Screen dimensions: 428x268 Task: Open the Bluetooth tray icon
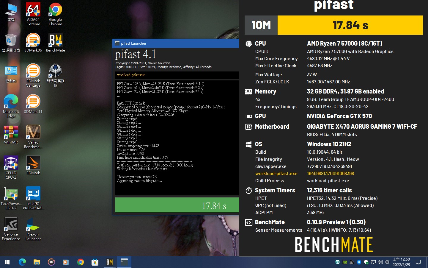coord(359,262)
